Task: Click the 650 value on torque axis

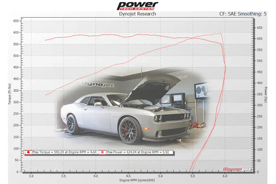Action: (16, 21)
